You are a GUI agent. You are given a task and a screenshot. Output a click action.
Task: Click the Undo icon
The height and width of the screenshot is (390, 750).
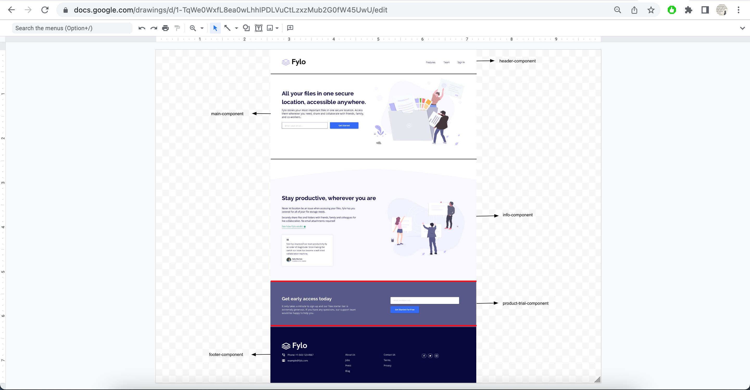pyautogui.click(x=142, y=28)
